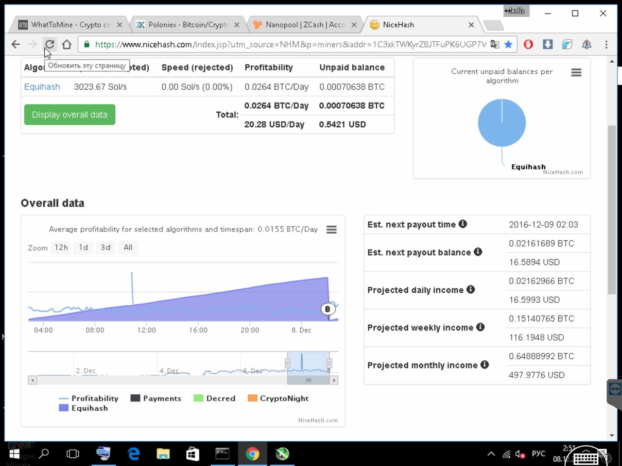
Task: Reload the page with the refresh icon
Action: 49,45
